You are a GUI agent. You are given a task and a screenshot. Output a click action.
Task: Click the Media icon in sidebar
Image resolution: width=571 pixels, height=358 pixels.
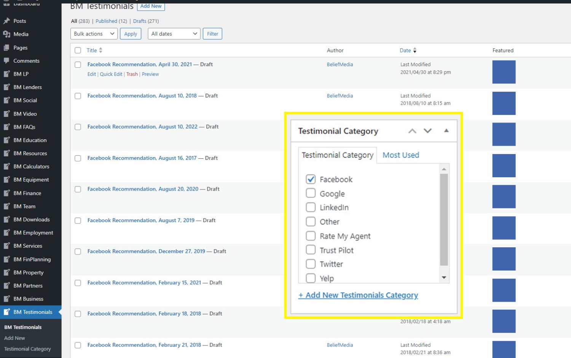(6, 34)
